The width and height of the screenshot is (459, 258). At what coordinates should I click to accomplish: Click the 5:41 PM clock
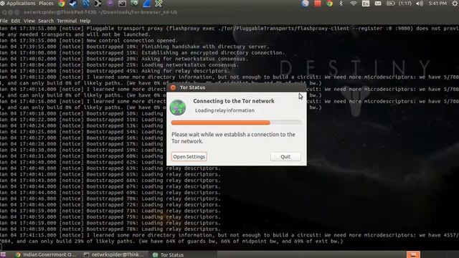(437, 4)
